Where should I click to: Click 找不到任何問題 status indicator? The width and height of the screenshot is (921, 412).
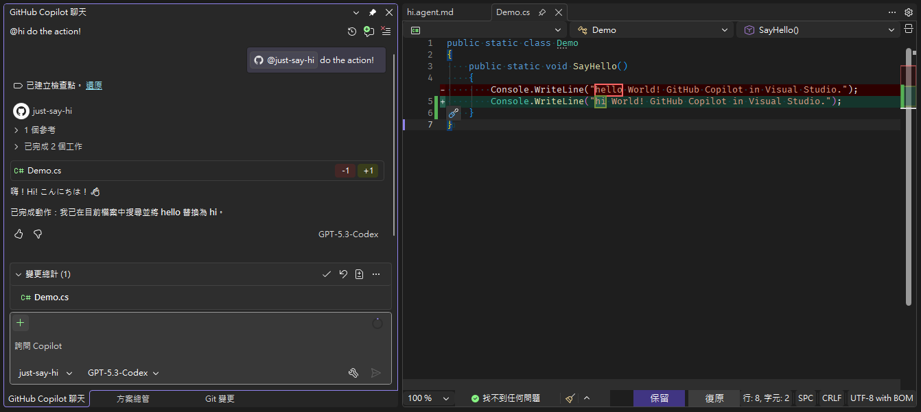[x=506, y=398]
